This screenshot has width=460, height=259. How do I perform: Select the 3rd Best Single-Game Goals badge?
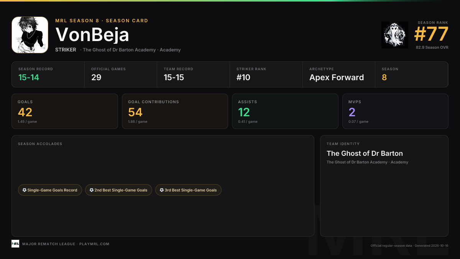[x=188, y=190]
